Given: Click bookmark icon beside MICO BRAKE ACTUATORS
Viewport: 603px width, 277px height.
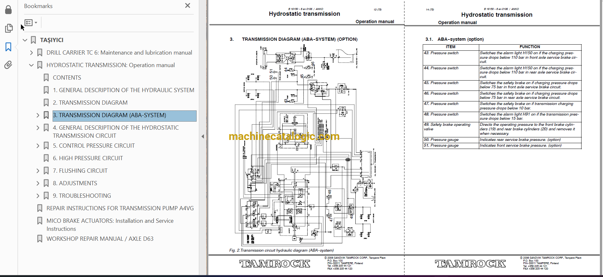Looking at the screenshot, I should (x=40, y=221).
